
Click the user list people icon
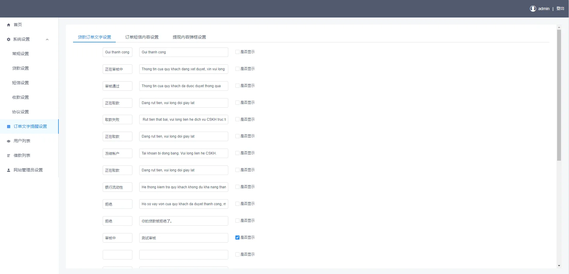click(x=9, y=141)
